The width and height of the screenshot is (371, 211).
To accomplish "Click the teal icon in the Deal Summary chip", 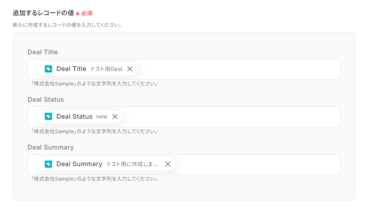I will [48, 164].
